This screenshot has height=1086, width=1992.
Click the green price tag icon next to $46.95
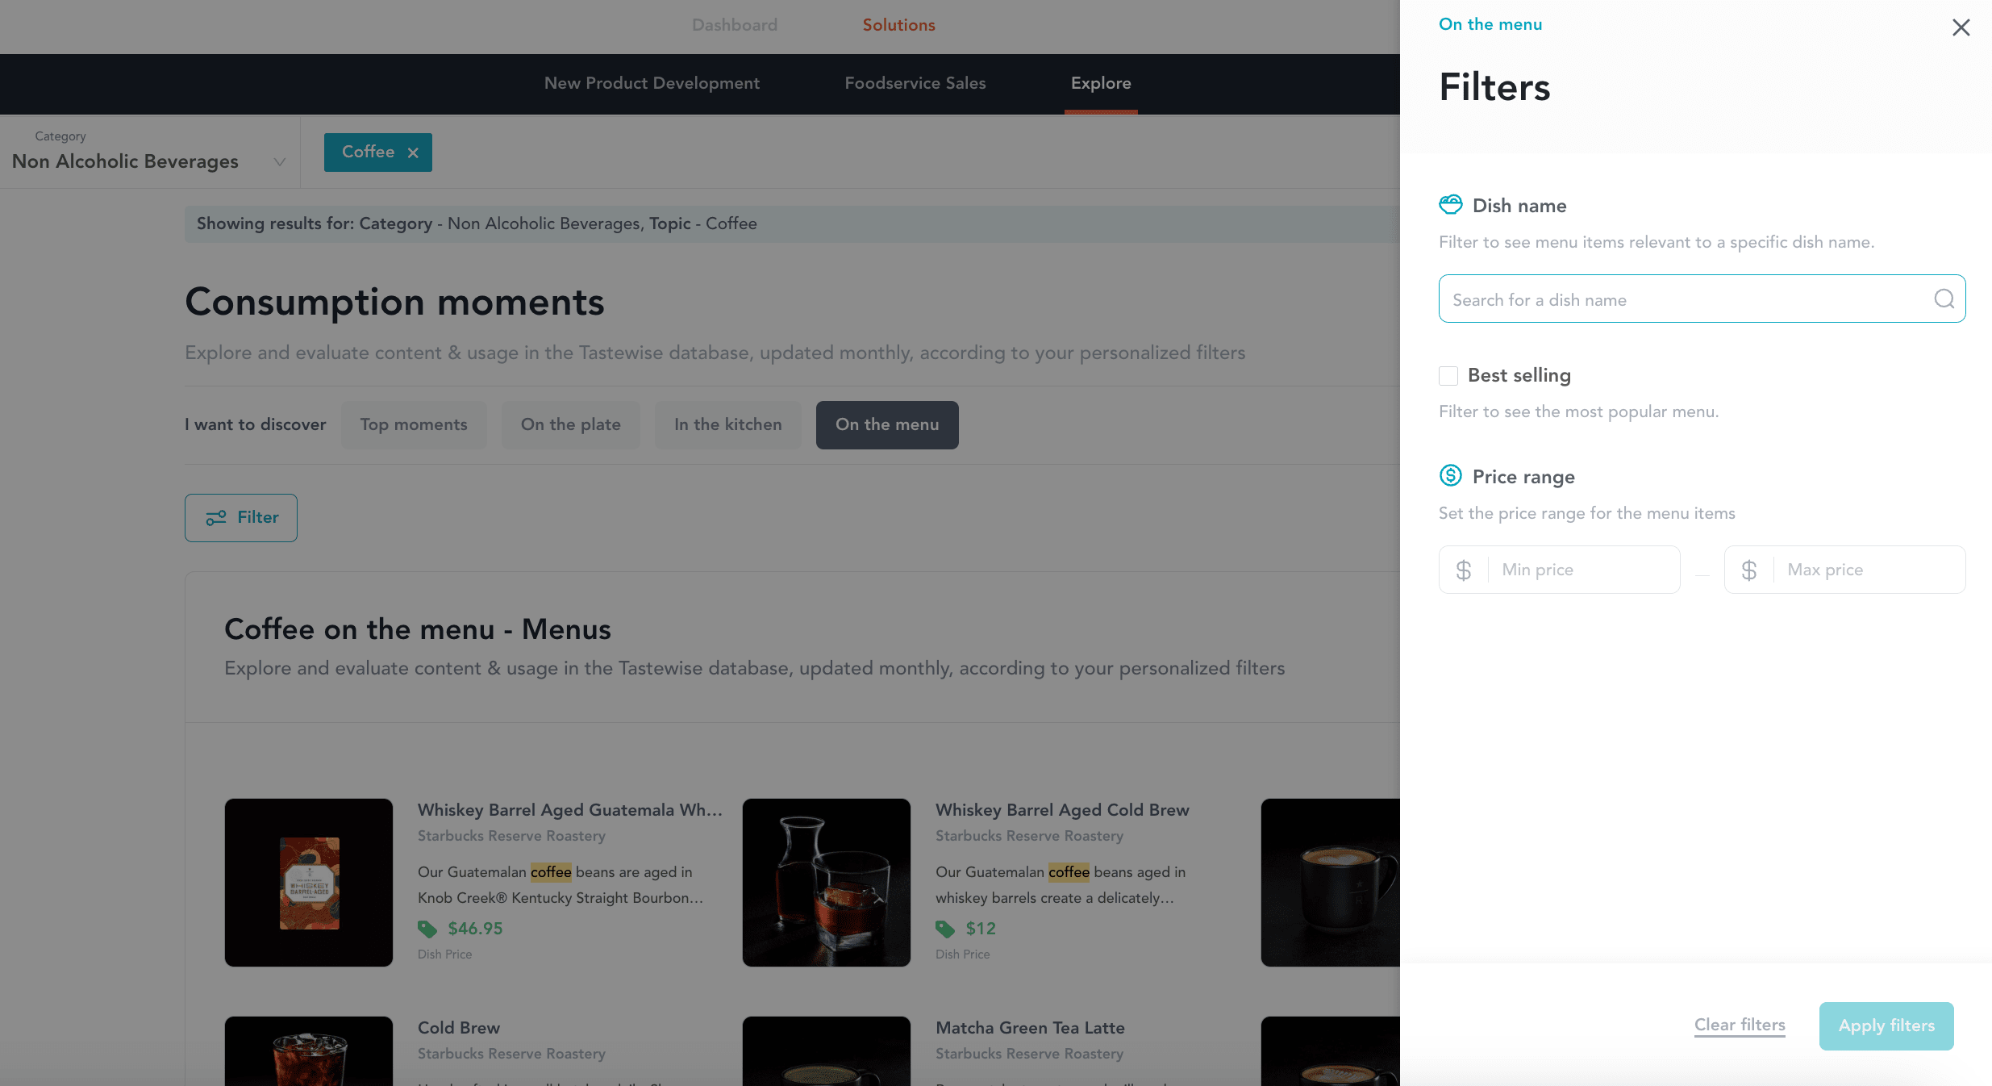427,929
